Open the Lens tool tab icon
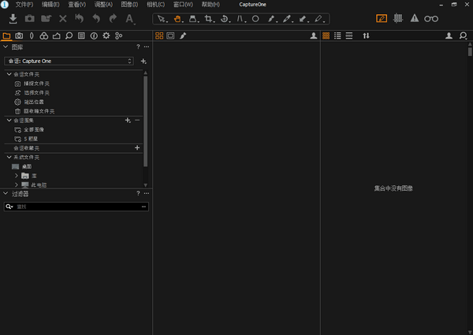Screen dimensions: 473x335 (x=32, y=35)
